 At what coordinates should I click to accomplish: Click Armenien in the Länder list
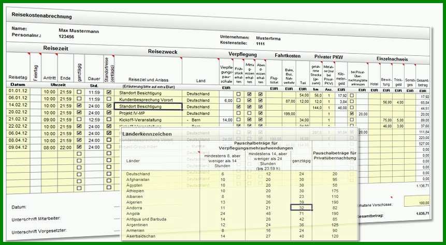135,231
